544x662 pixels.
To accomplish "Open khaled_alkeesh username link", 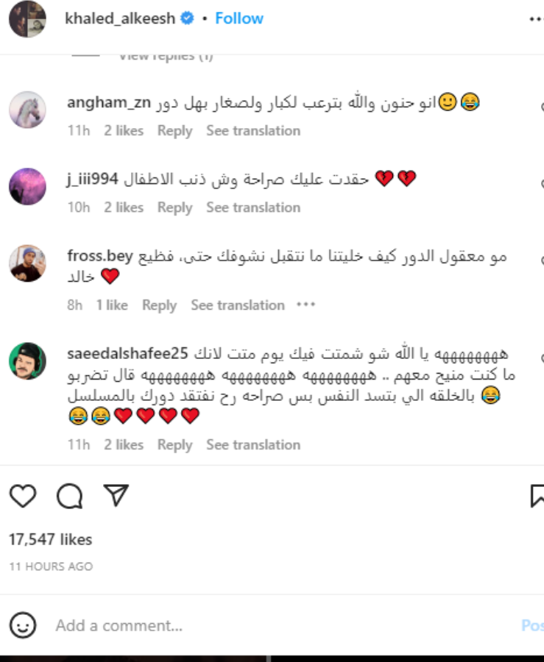I will 120,18.
